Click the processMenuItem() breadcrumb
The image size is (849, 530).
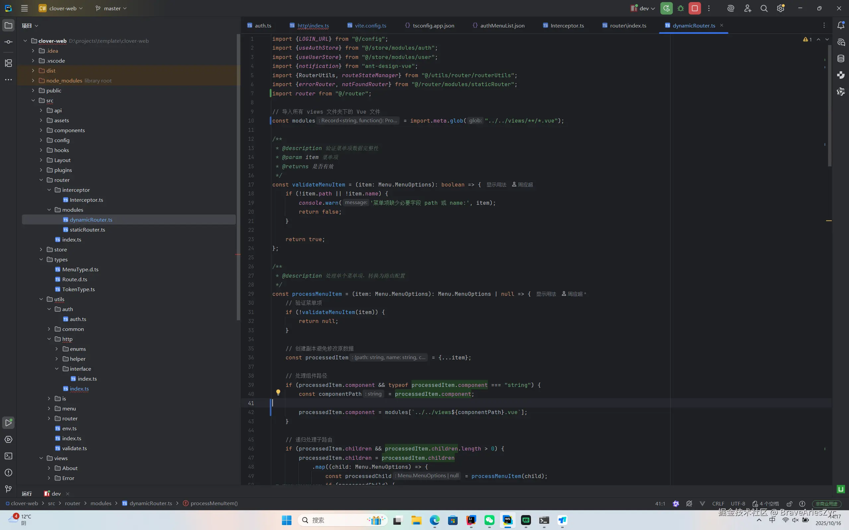(x=214, y=503)
